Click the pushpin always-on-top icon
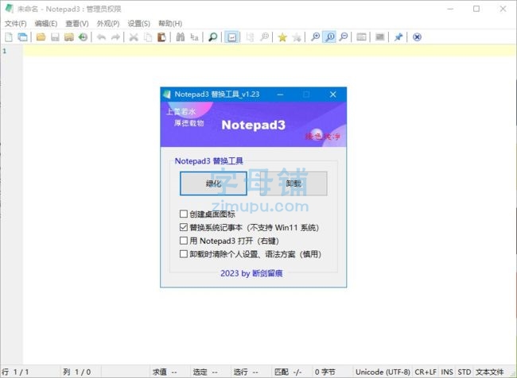Screen dimensions: 517x378 tap(398, 37)
